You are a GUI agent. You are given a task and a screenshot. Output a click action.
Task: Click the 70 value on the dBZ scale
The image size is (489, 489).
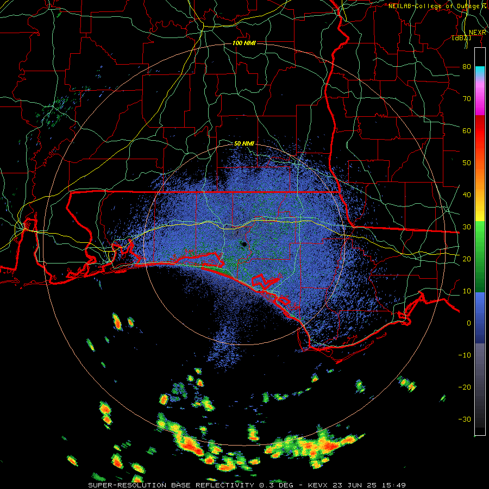(467, 99)
